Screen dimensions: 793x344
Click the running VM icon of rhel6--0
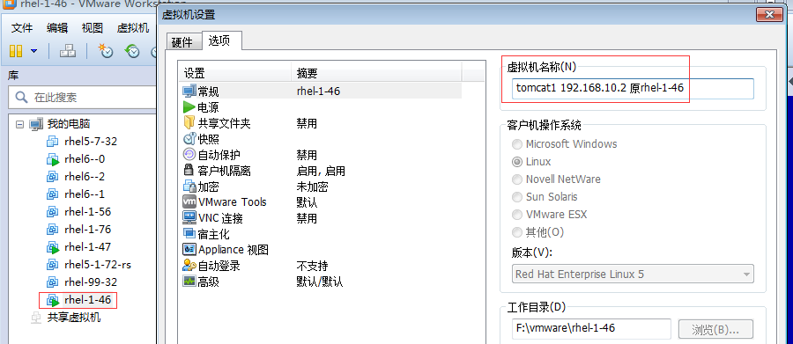[x=54, y=159]
